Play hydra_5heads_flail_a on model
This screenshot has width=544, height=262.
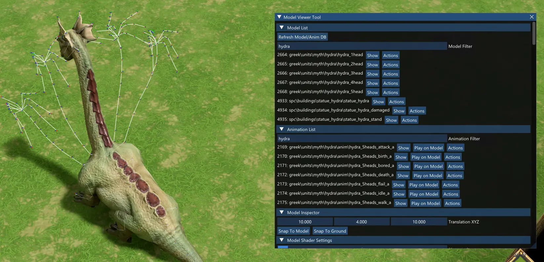click(424, 185)
